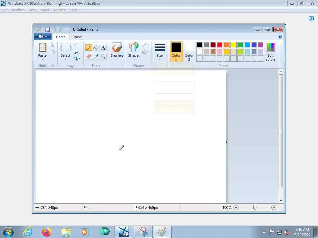Click the network tray icon
The height and width of the screenshot is (238, 318).
[279, 232]
